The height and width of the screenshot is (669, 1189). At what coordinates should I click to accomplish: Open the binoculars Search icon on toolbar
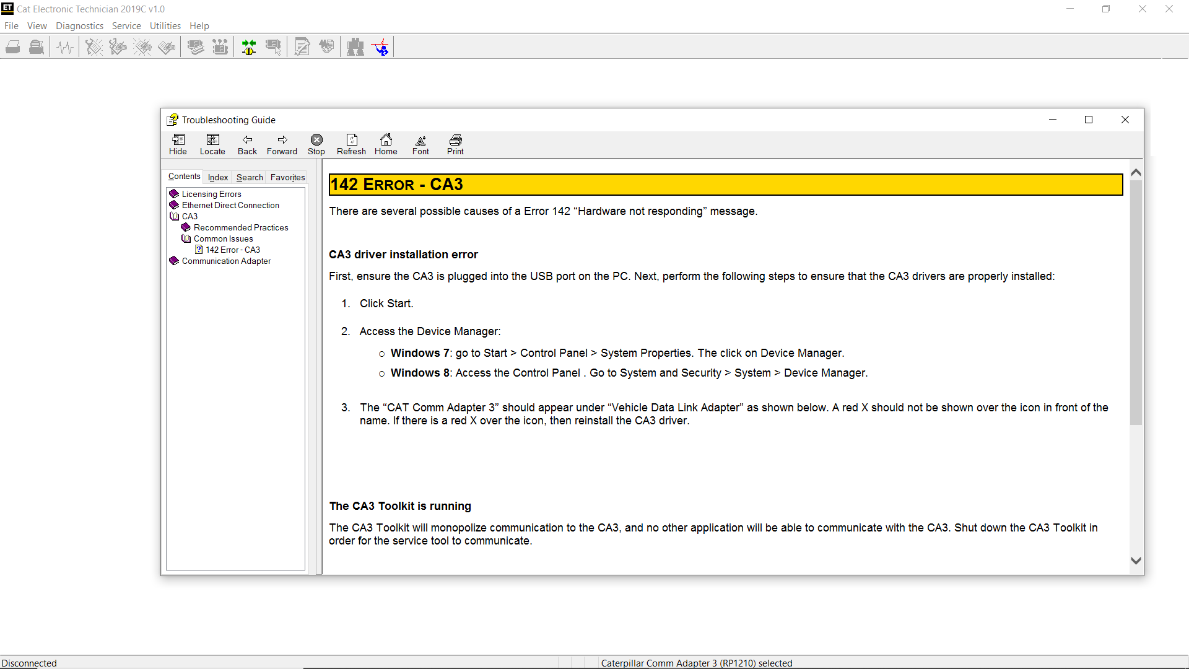pyautogui.click(x=356, y=46)
